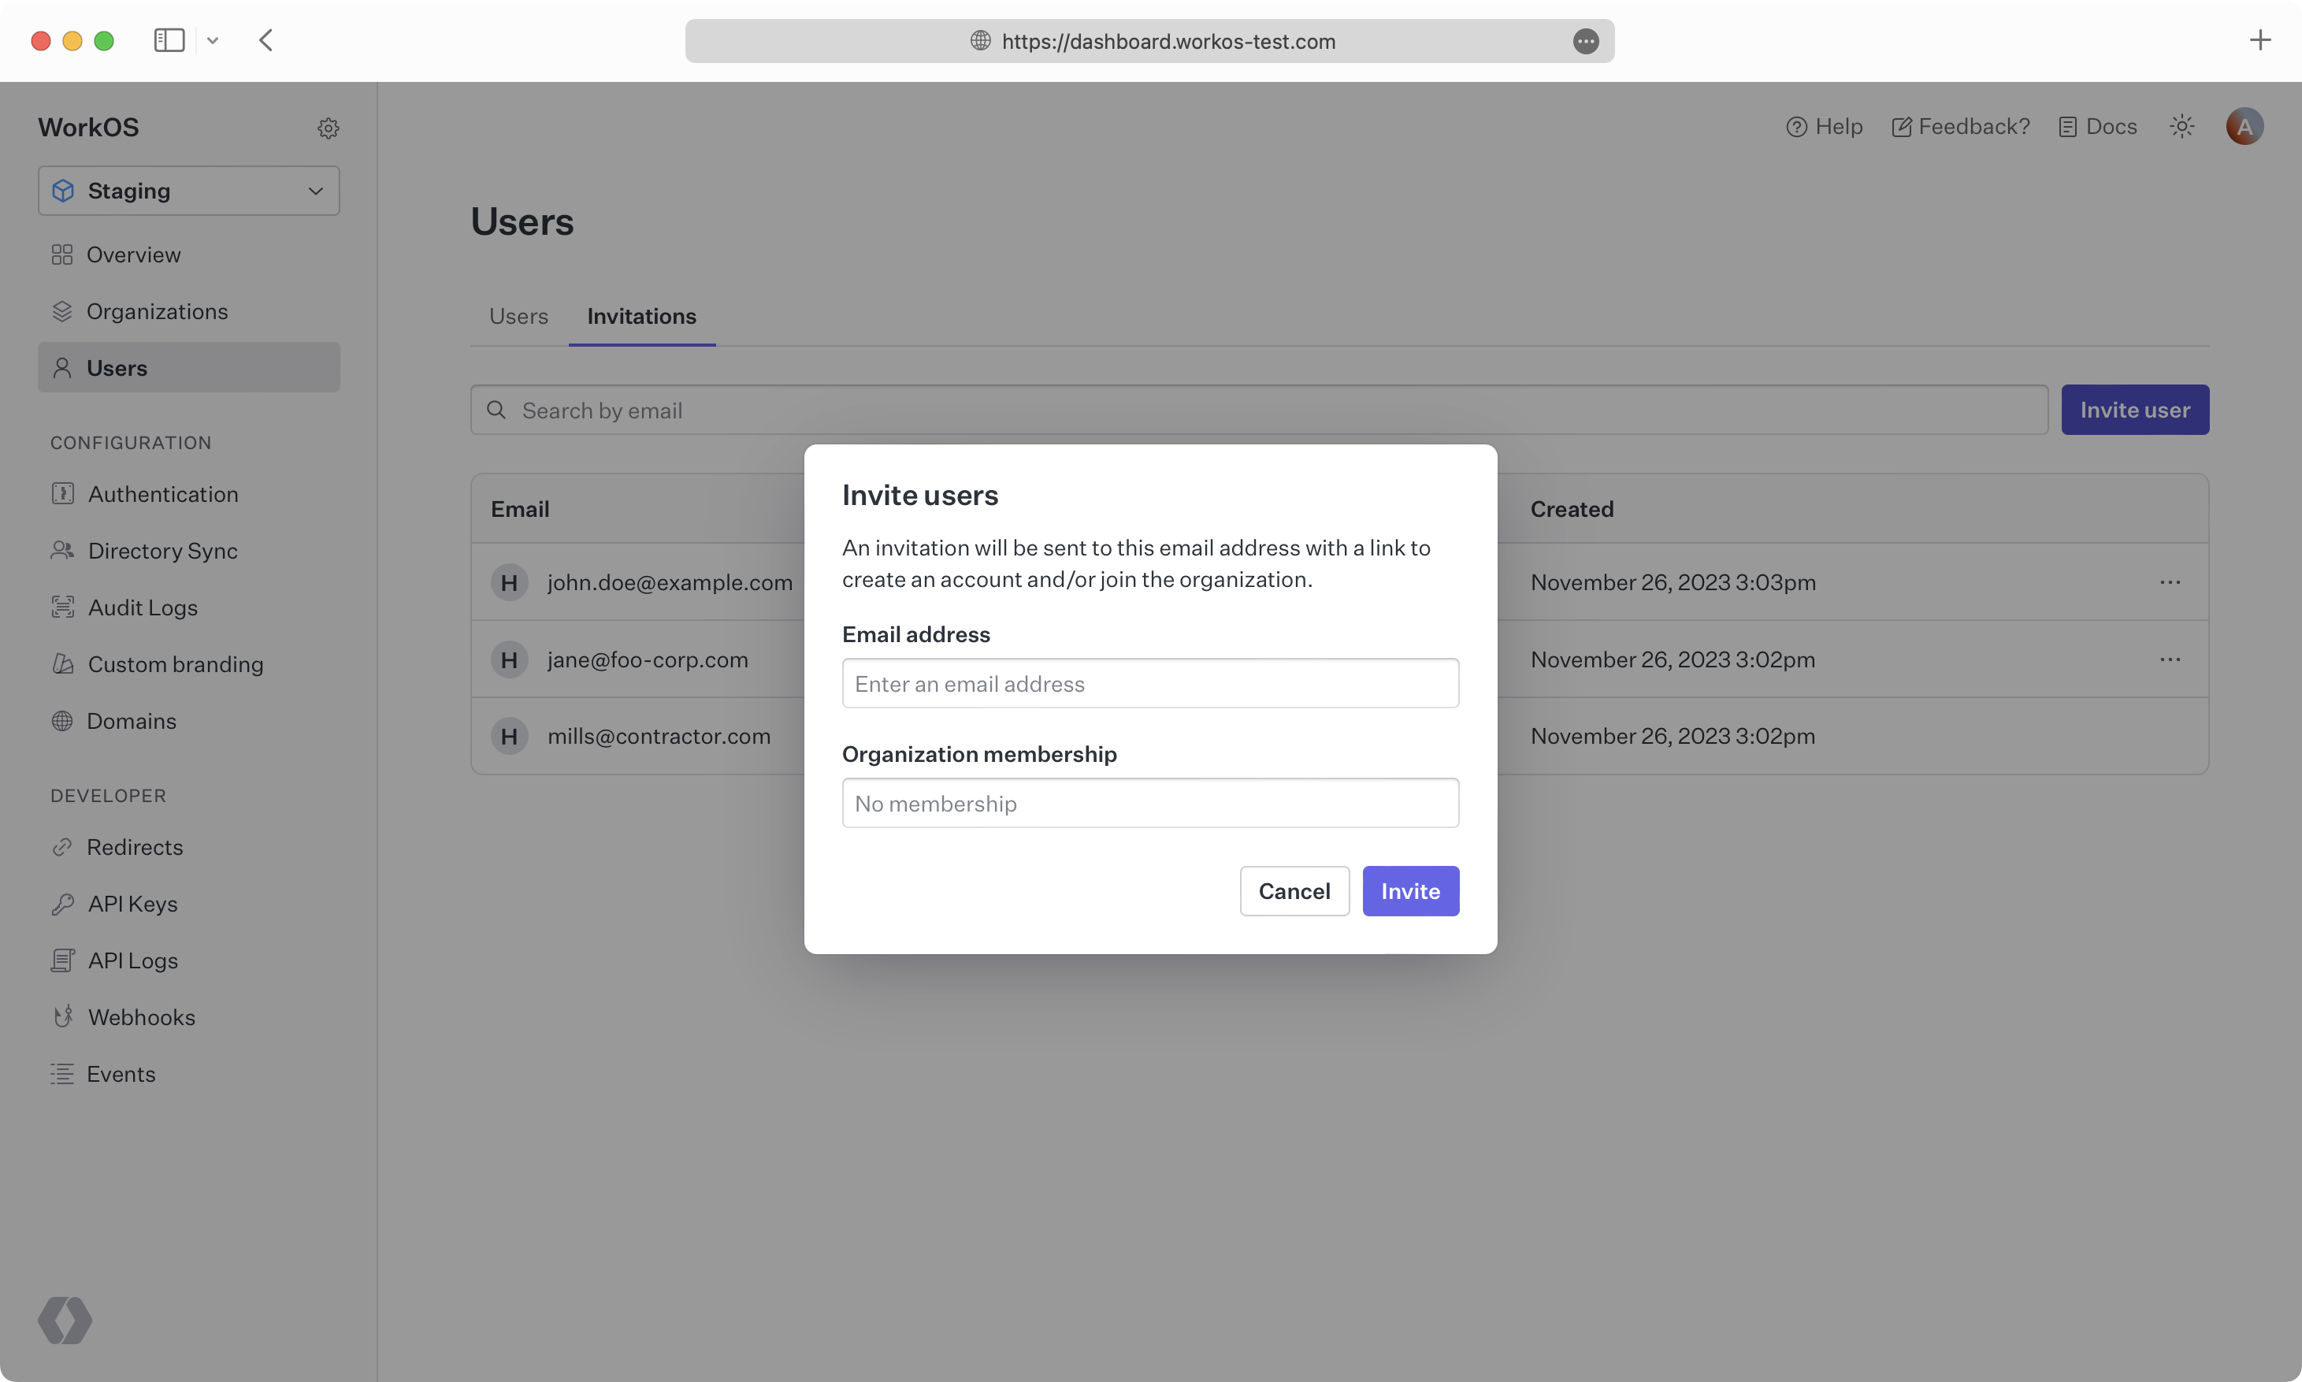Toggle the light/dark theme sun icon

click(2182, 127)
